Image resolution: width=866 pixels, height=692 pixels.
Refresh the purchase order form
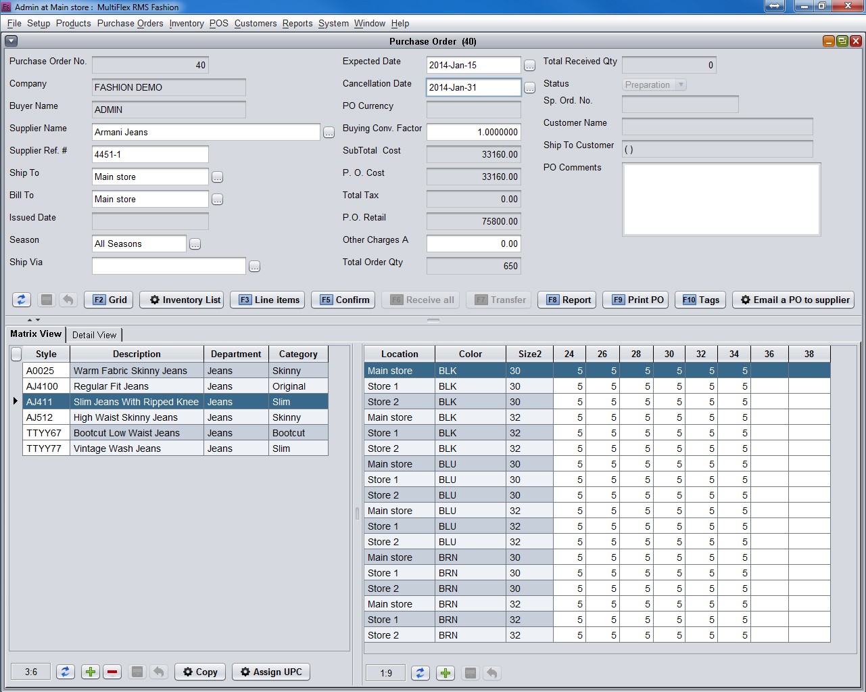[x=21, y=300]
